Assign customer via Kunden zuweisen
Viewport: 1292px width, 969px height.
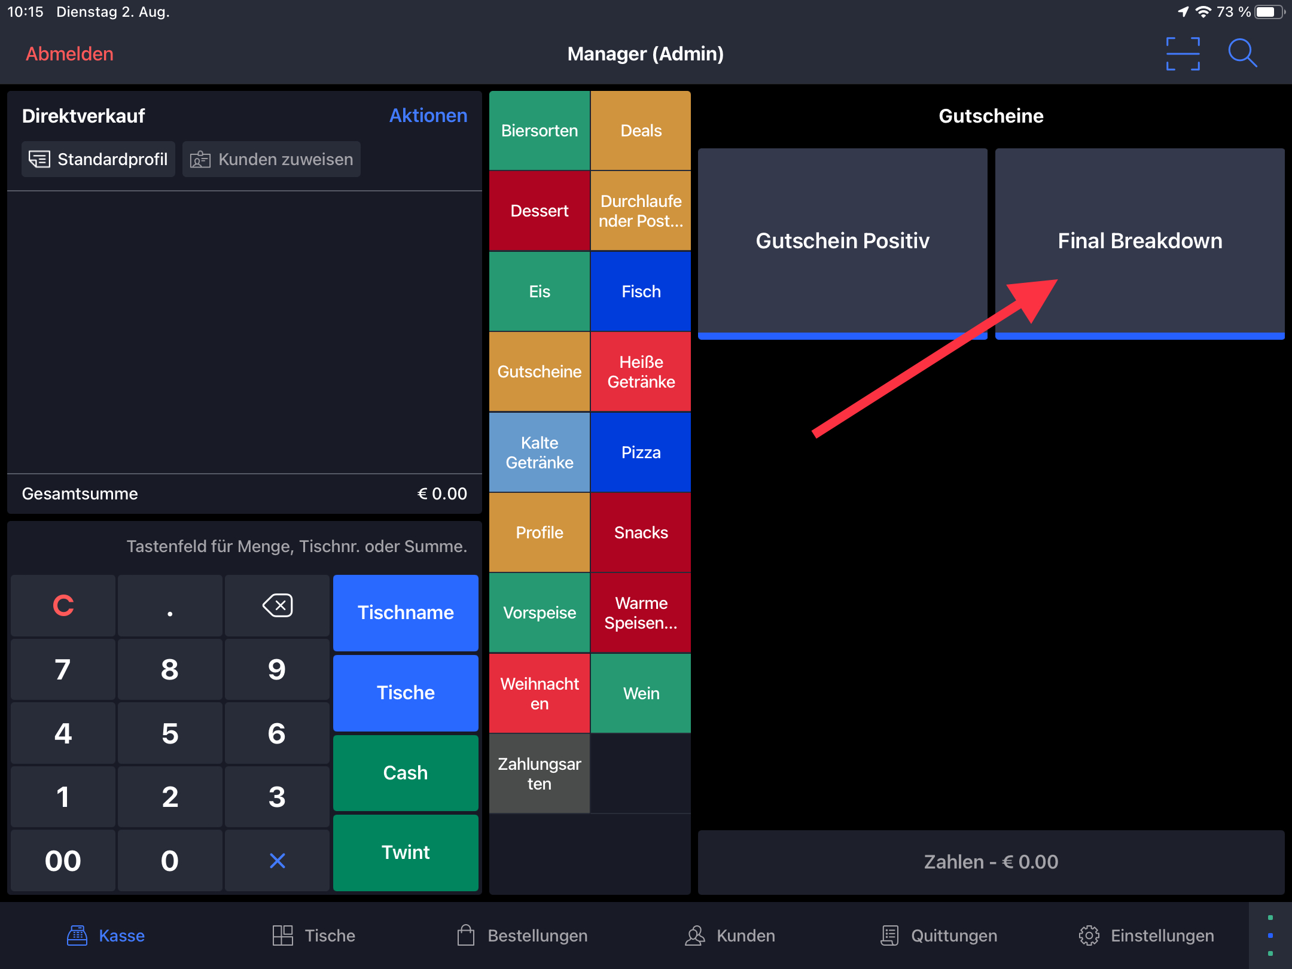tap(272, 159)
